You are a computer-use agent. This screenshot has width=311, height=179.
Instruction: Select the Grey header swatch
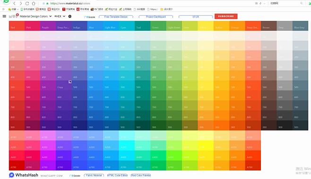click(x=285, y=26)
